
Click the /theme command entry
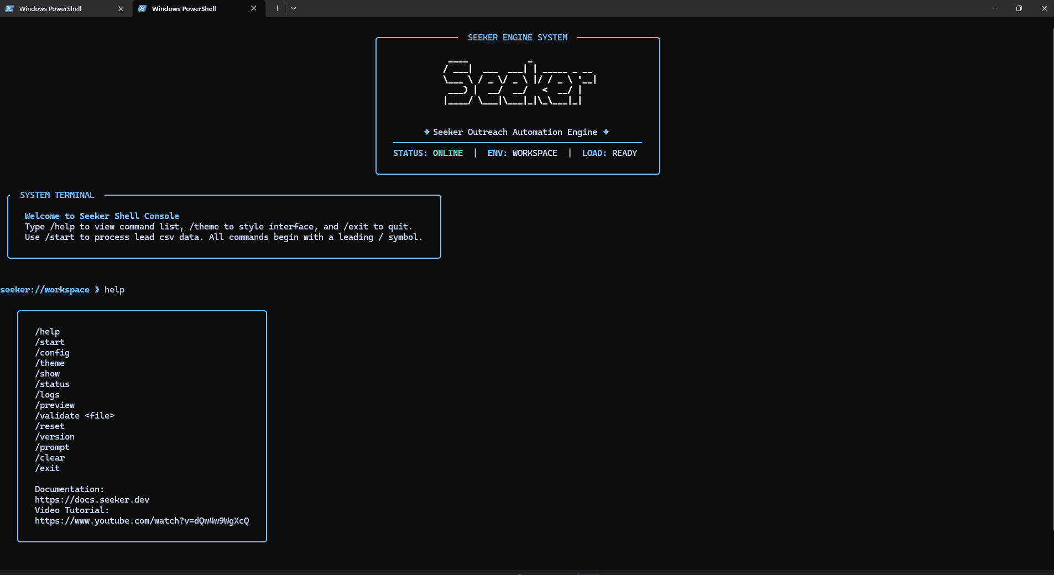[50, 363]
